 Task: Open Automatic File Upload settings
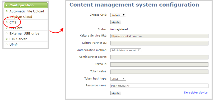click(27, 11)
